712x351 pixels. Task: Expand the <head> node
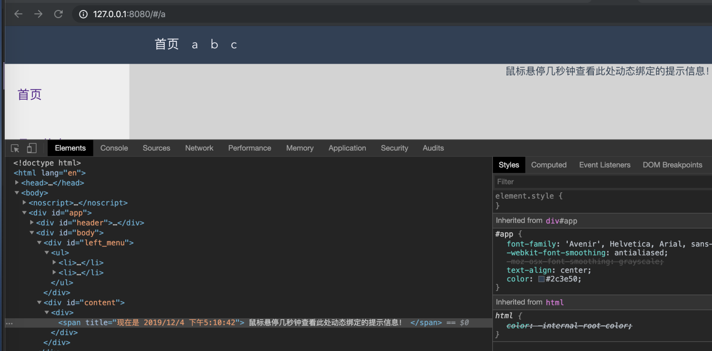(17, 182)
